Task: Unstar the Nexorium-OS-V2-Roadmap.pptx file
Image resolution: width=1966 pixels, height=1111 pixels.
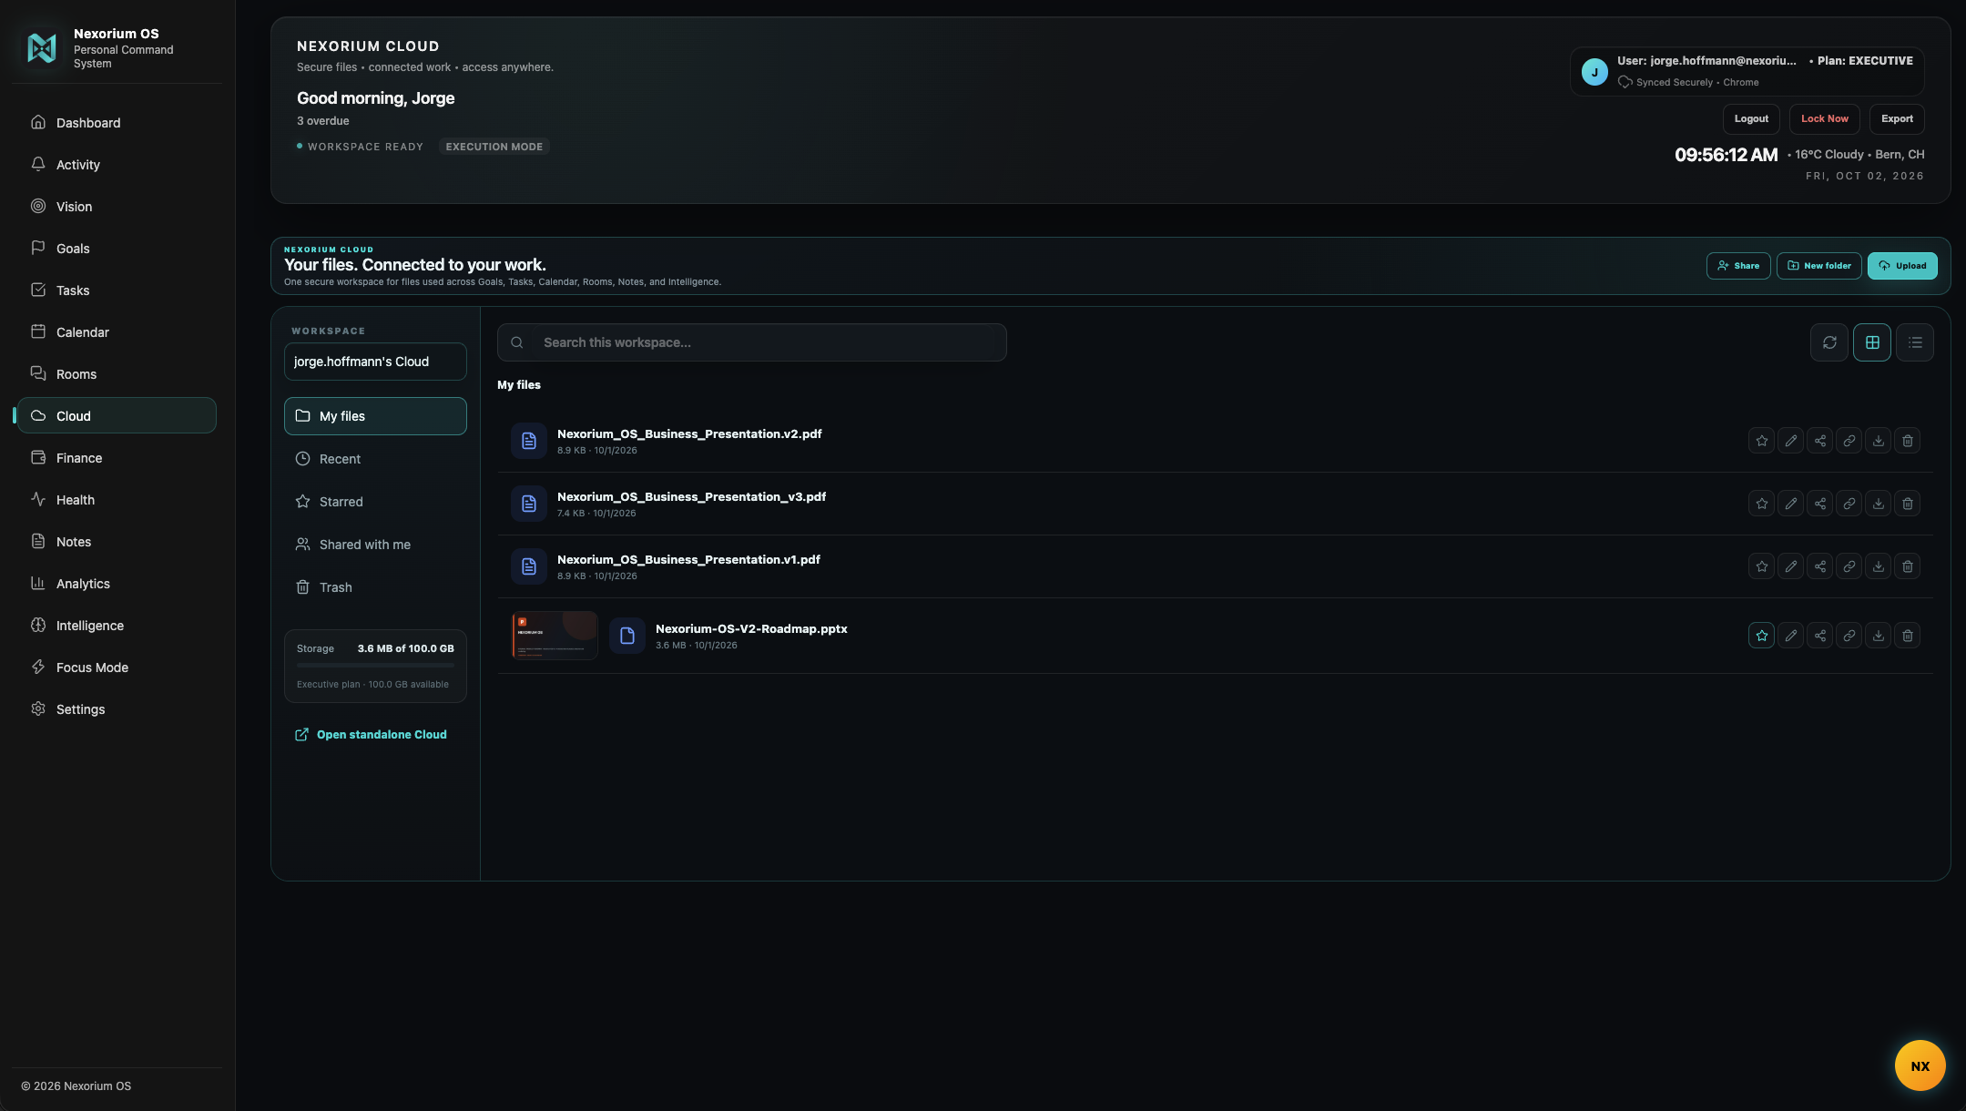Action: (x=1761, y=636)
